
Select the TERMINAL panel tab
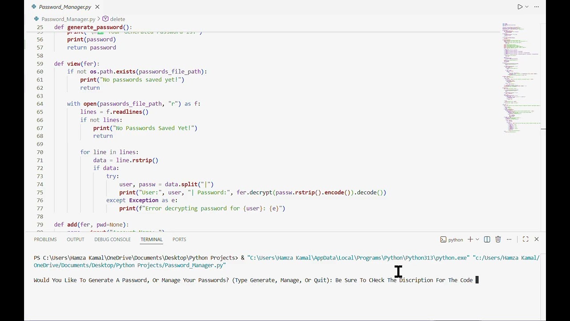coord(151,239)
